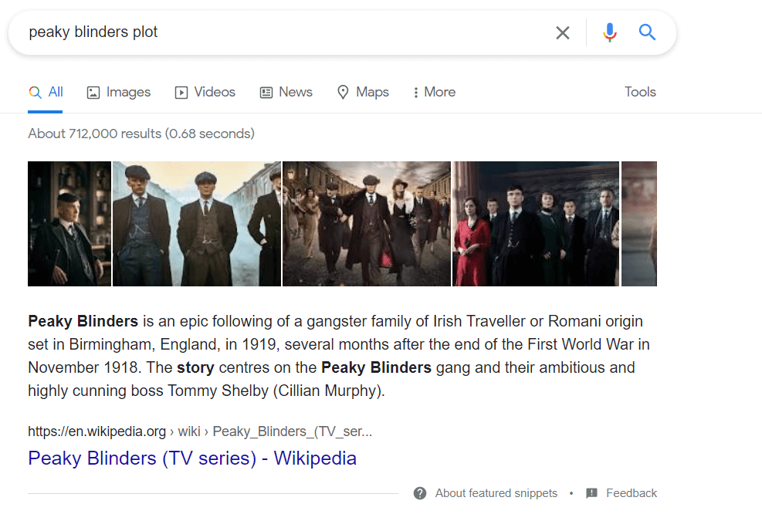The width and height of the screenshot is (762, 521).
Task: Click the Images tab picture icon
Action: pyautogui.click(x=93, y=93)
